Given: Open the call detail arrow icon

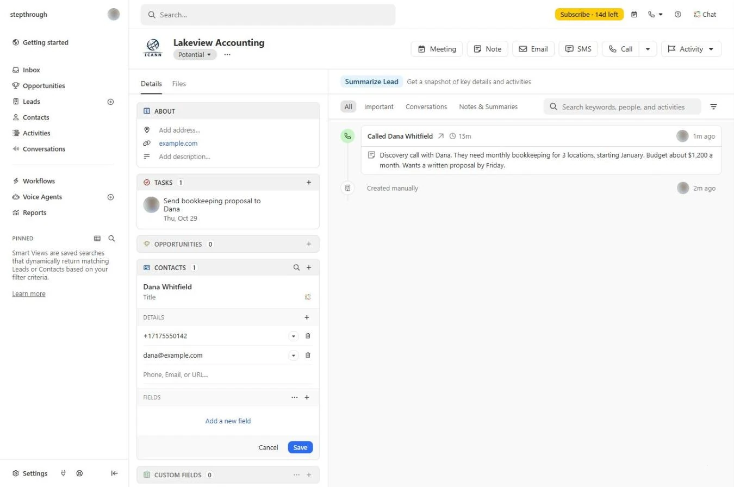Looking at the screenshot, I should point(440,136).
